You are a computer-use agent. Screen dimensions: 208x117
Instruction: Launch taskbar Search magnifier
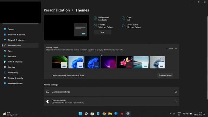[x=86, y=114]
